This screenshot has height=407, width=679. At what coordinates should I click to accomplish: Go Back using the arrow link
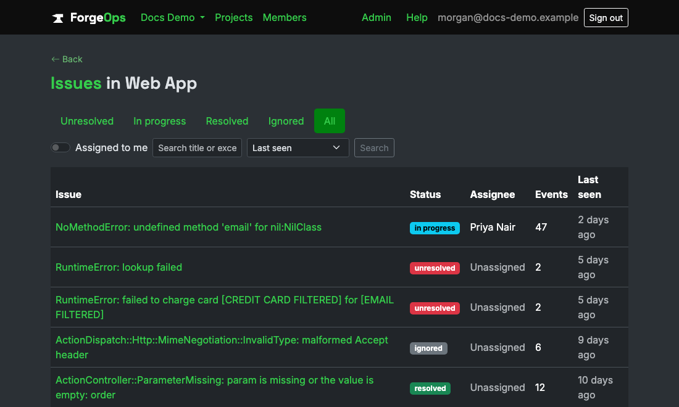[67, 59]
